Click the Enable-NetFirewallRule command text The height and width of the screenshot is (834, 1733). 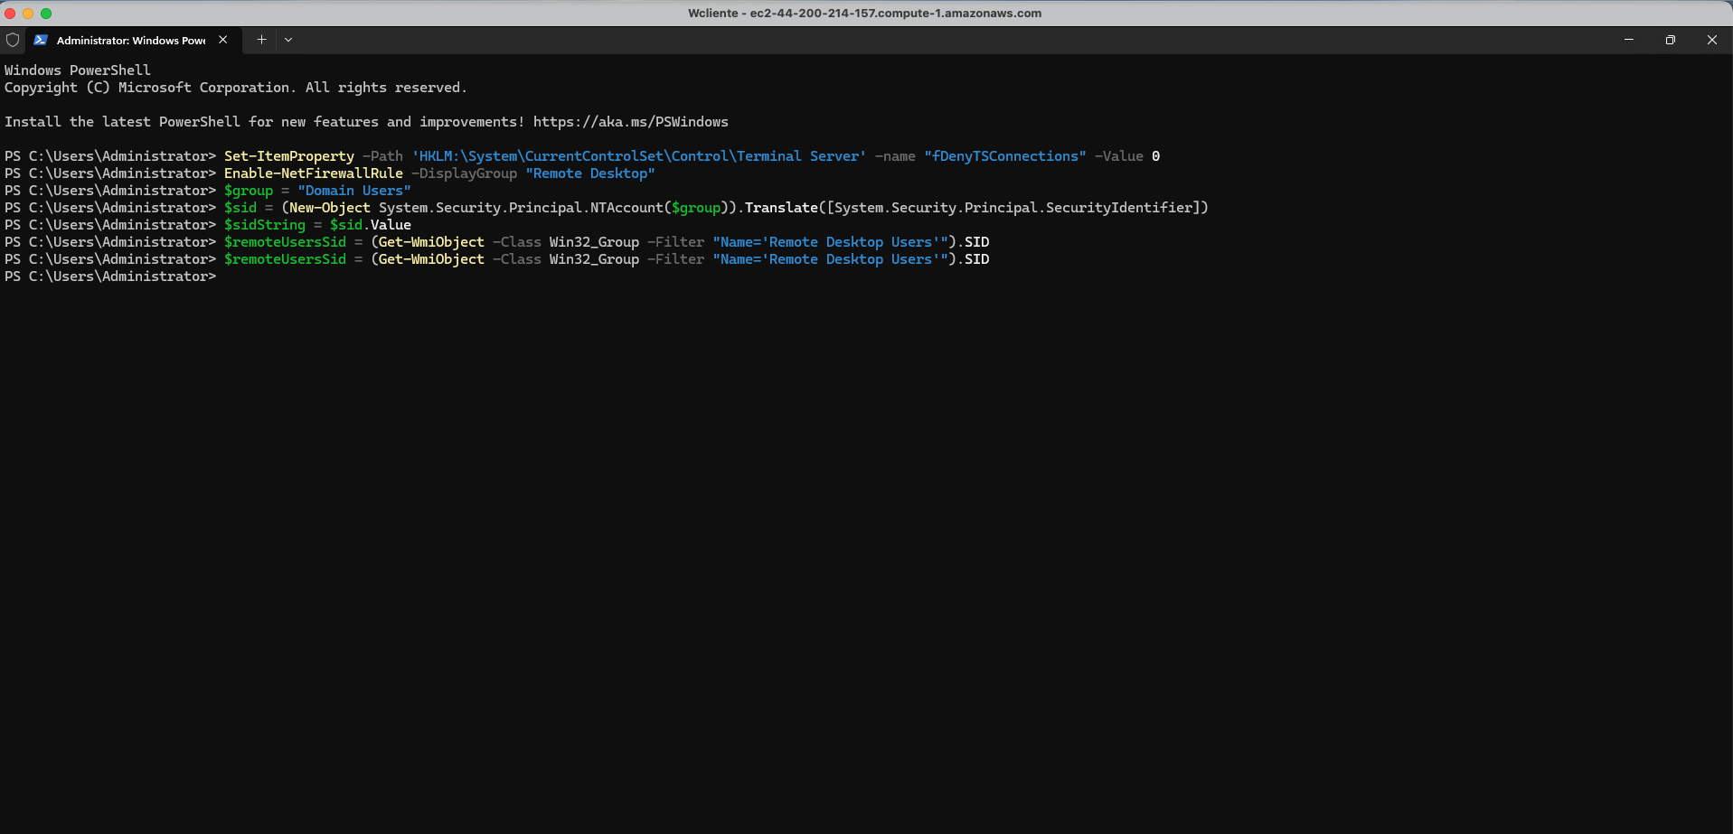(314, 173)
